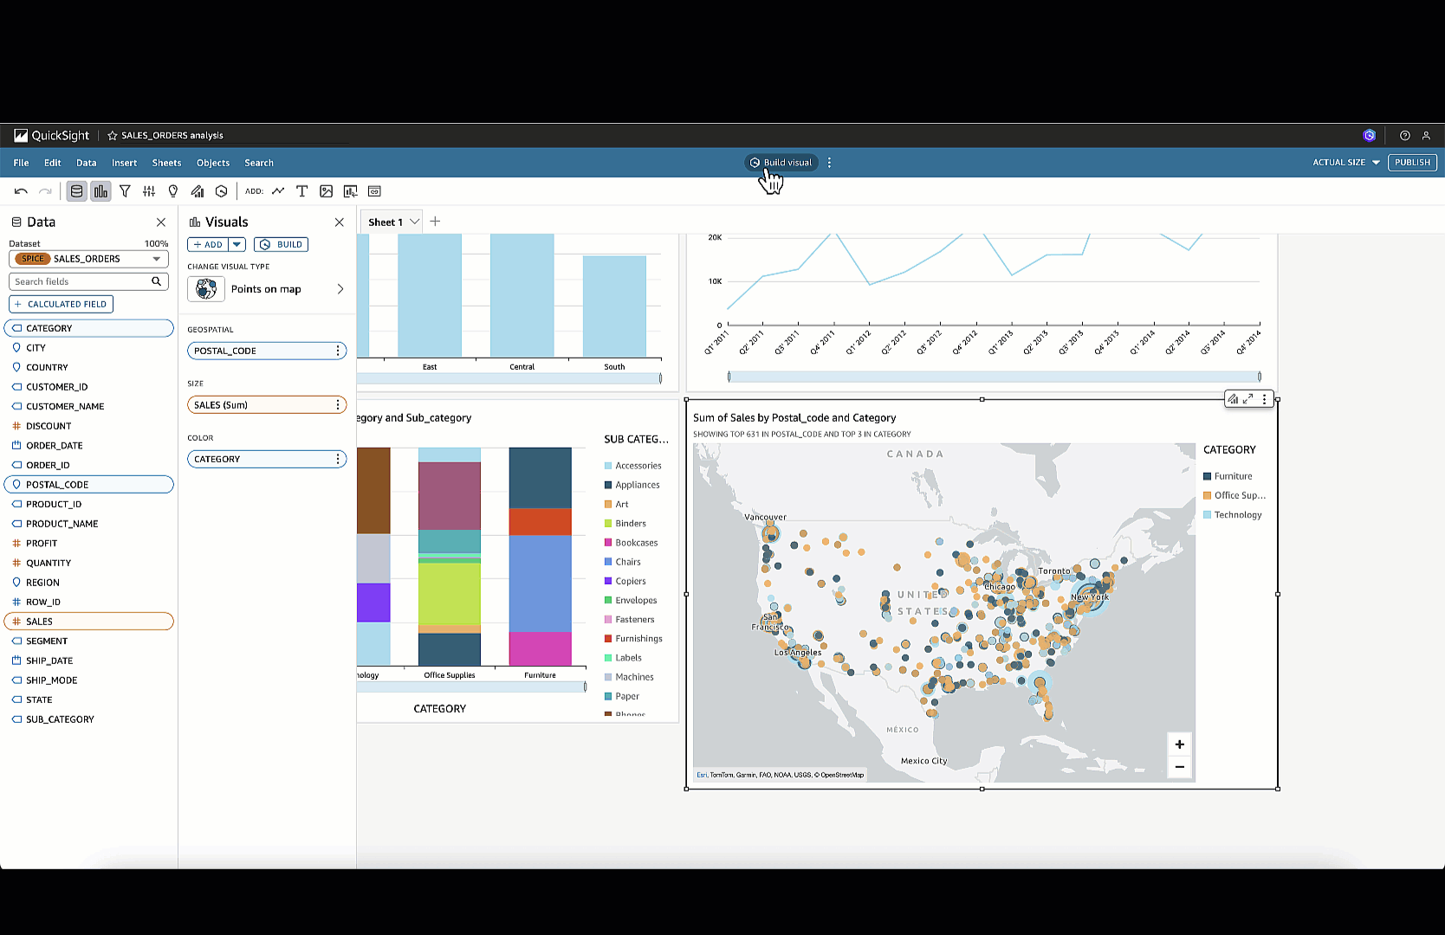The image size is (1445, 935).
Task: Open the Parameters sliders icon in toolbar
Action: coord(149,191)
